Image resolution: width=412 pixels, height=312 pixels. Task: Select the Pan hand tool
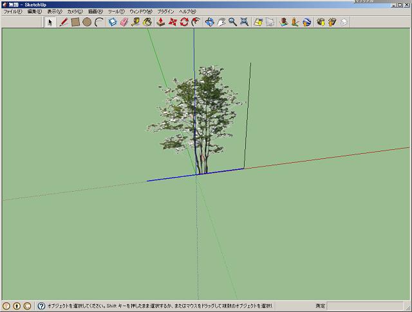click(x=221, y=22)
